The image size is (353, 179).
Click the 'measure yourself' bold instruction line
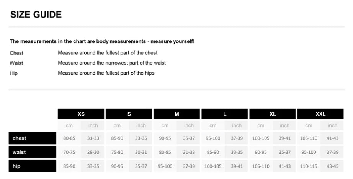tap(102, 41)
